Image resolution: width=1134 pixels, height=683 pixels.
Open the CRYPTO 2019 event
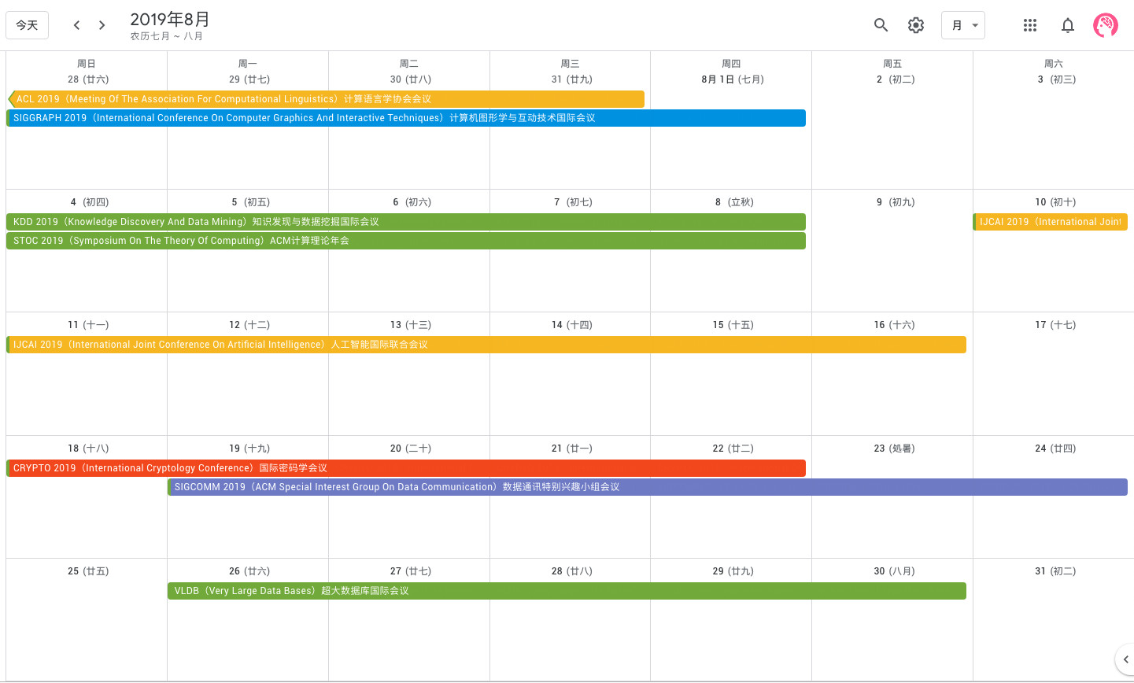pos(406,468)
